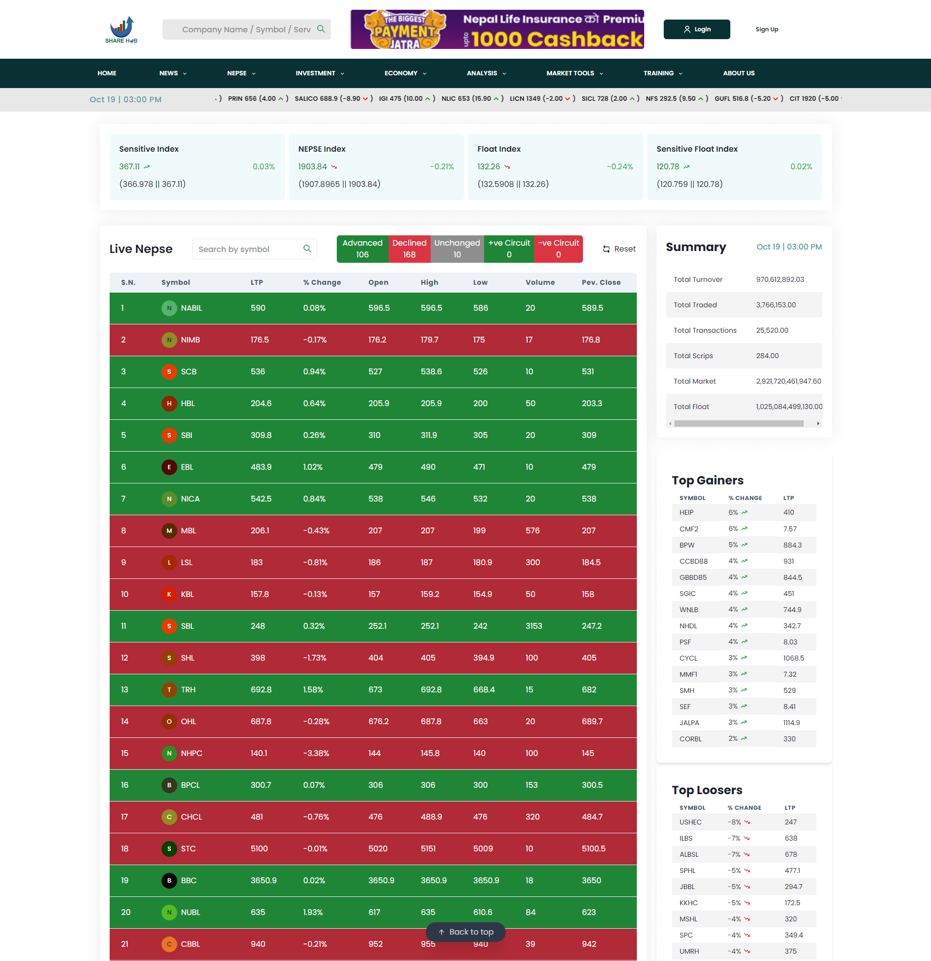Open the ECONOMY dropdown menu
This screenshot has height=961, width=931.
point(405,73)
